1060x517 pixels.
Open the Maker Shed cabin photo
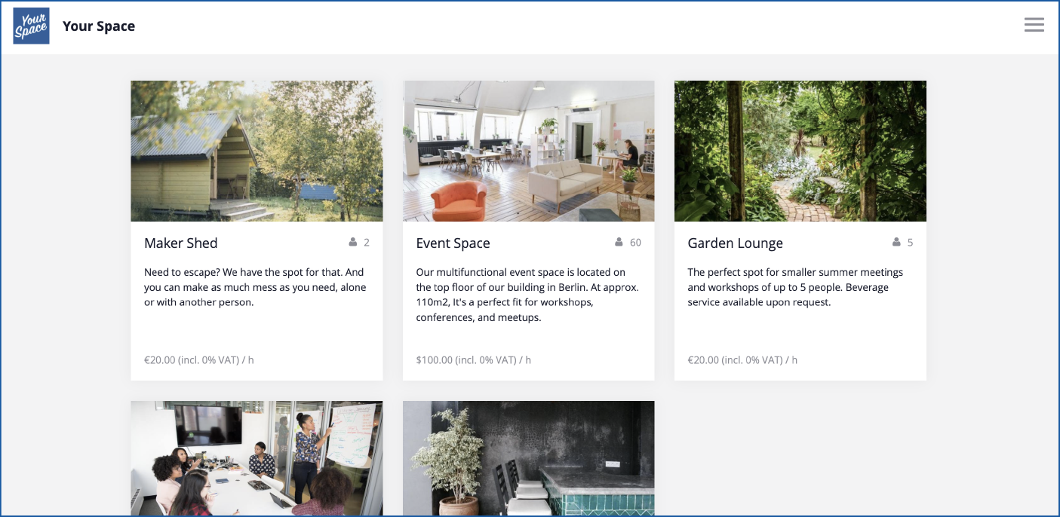pyautogui.click(x=257, y=151)
